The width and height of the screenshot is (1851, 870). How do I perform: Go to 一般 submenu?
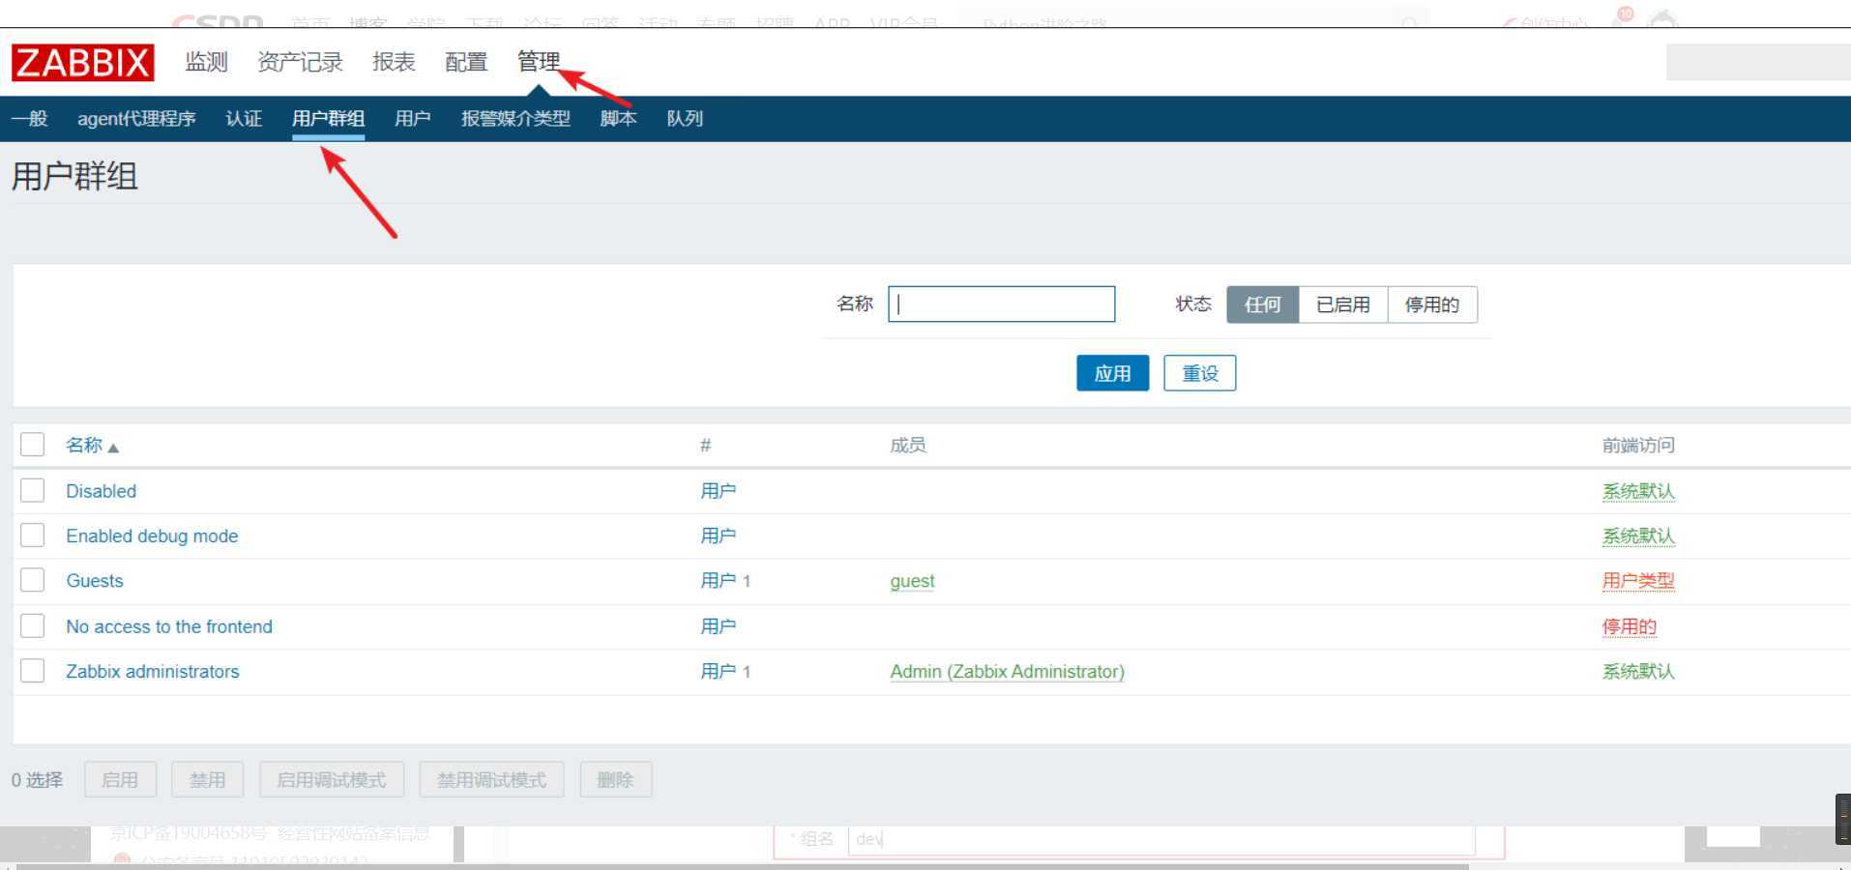click(x=30, y=118)
